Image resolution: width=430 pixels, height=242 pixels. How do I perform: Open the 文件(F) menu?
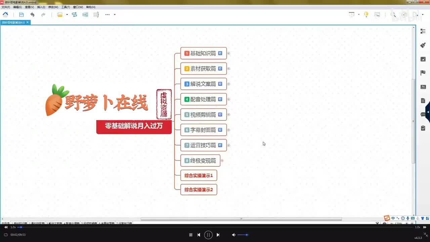coord(6,7)
